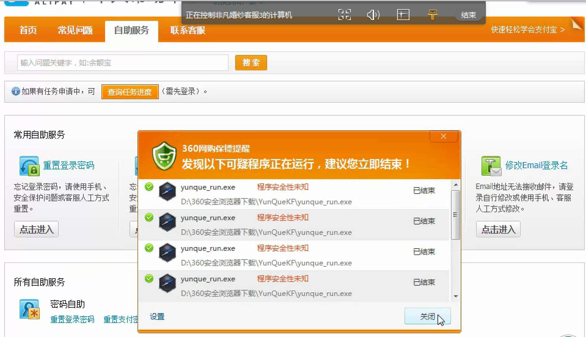
Task: Click 程序安全性未知 in the first row
Action: 283,187
